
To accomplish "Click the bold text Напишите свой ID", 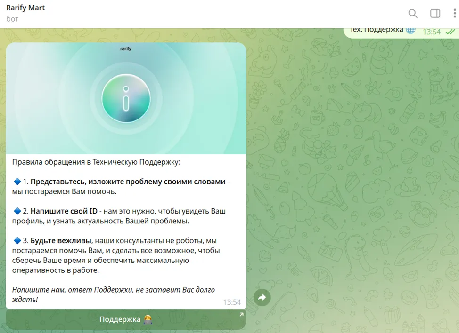I will click(x=64, y=211).
